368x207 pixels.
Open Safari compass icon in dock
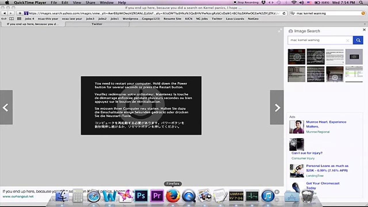pyautogui.click(x=94, y=196)
